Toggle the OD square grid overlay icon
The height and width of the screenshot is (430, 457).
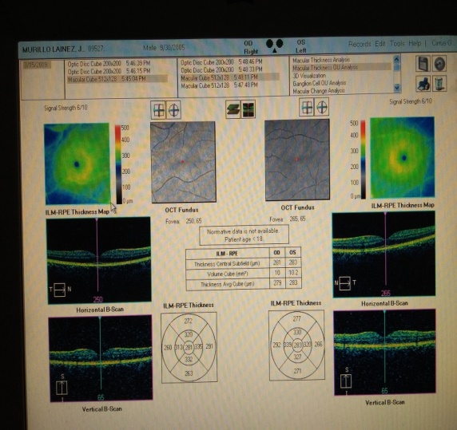click(158, 110)
